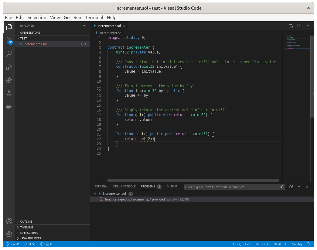The height and width of the screenshot is (250, 317).
Task: Collapse the TEST folder section
Action: point(53,39)
